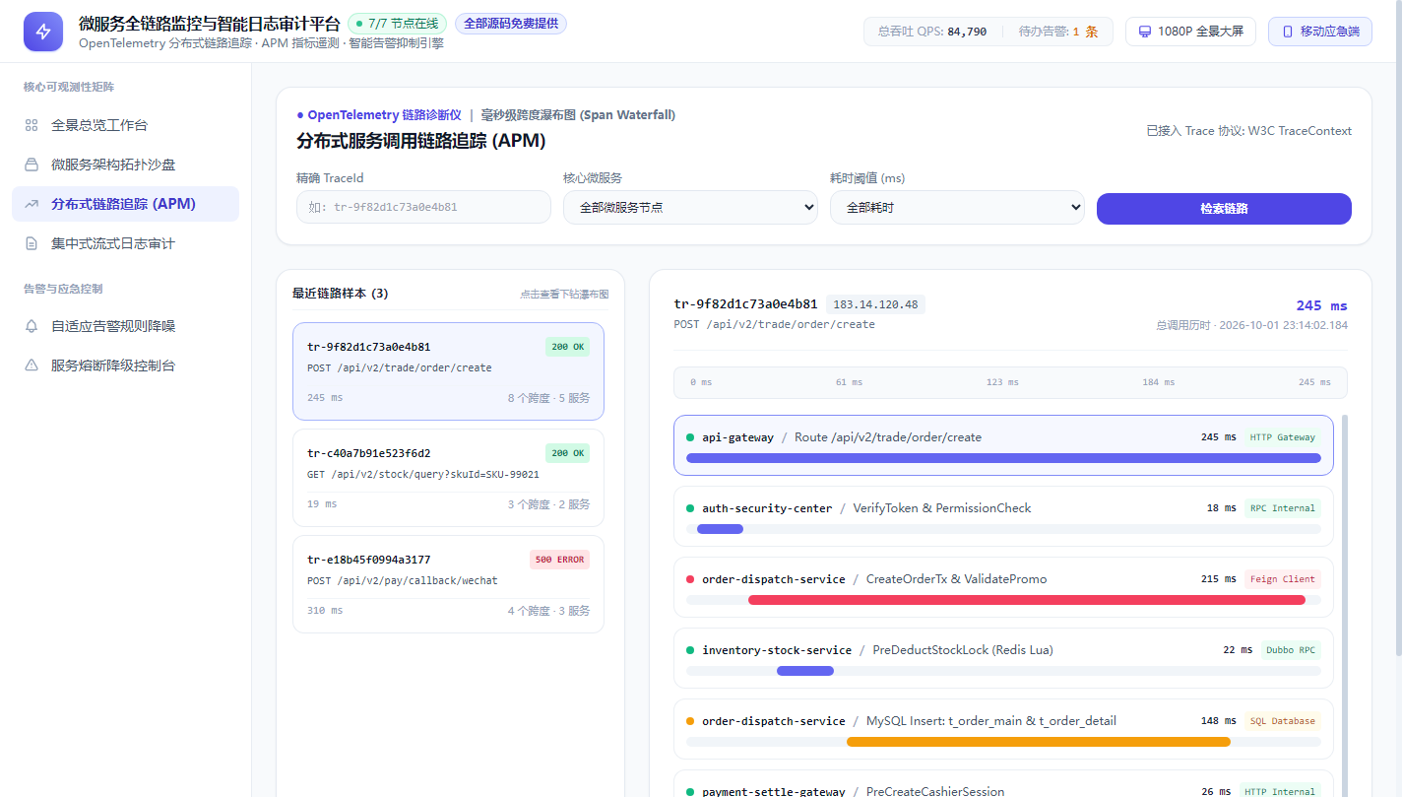Select trace sample tr-e18b45f0994a3177
The width and height of the screenshot is (1402, 797).
(x=448, y=584)
